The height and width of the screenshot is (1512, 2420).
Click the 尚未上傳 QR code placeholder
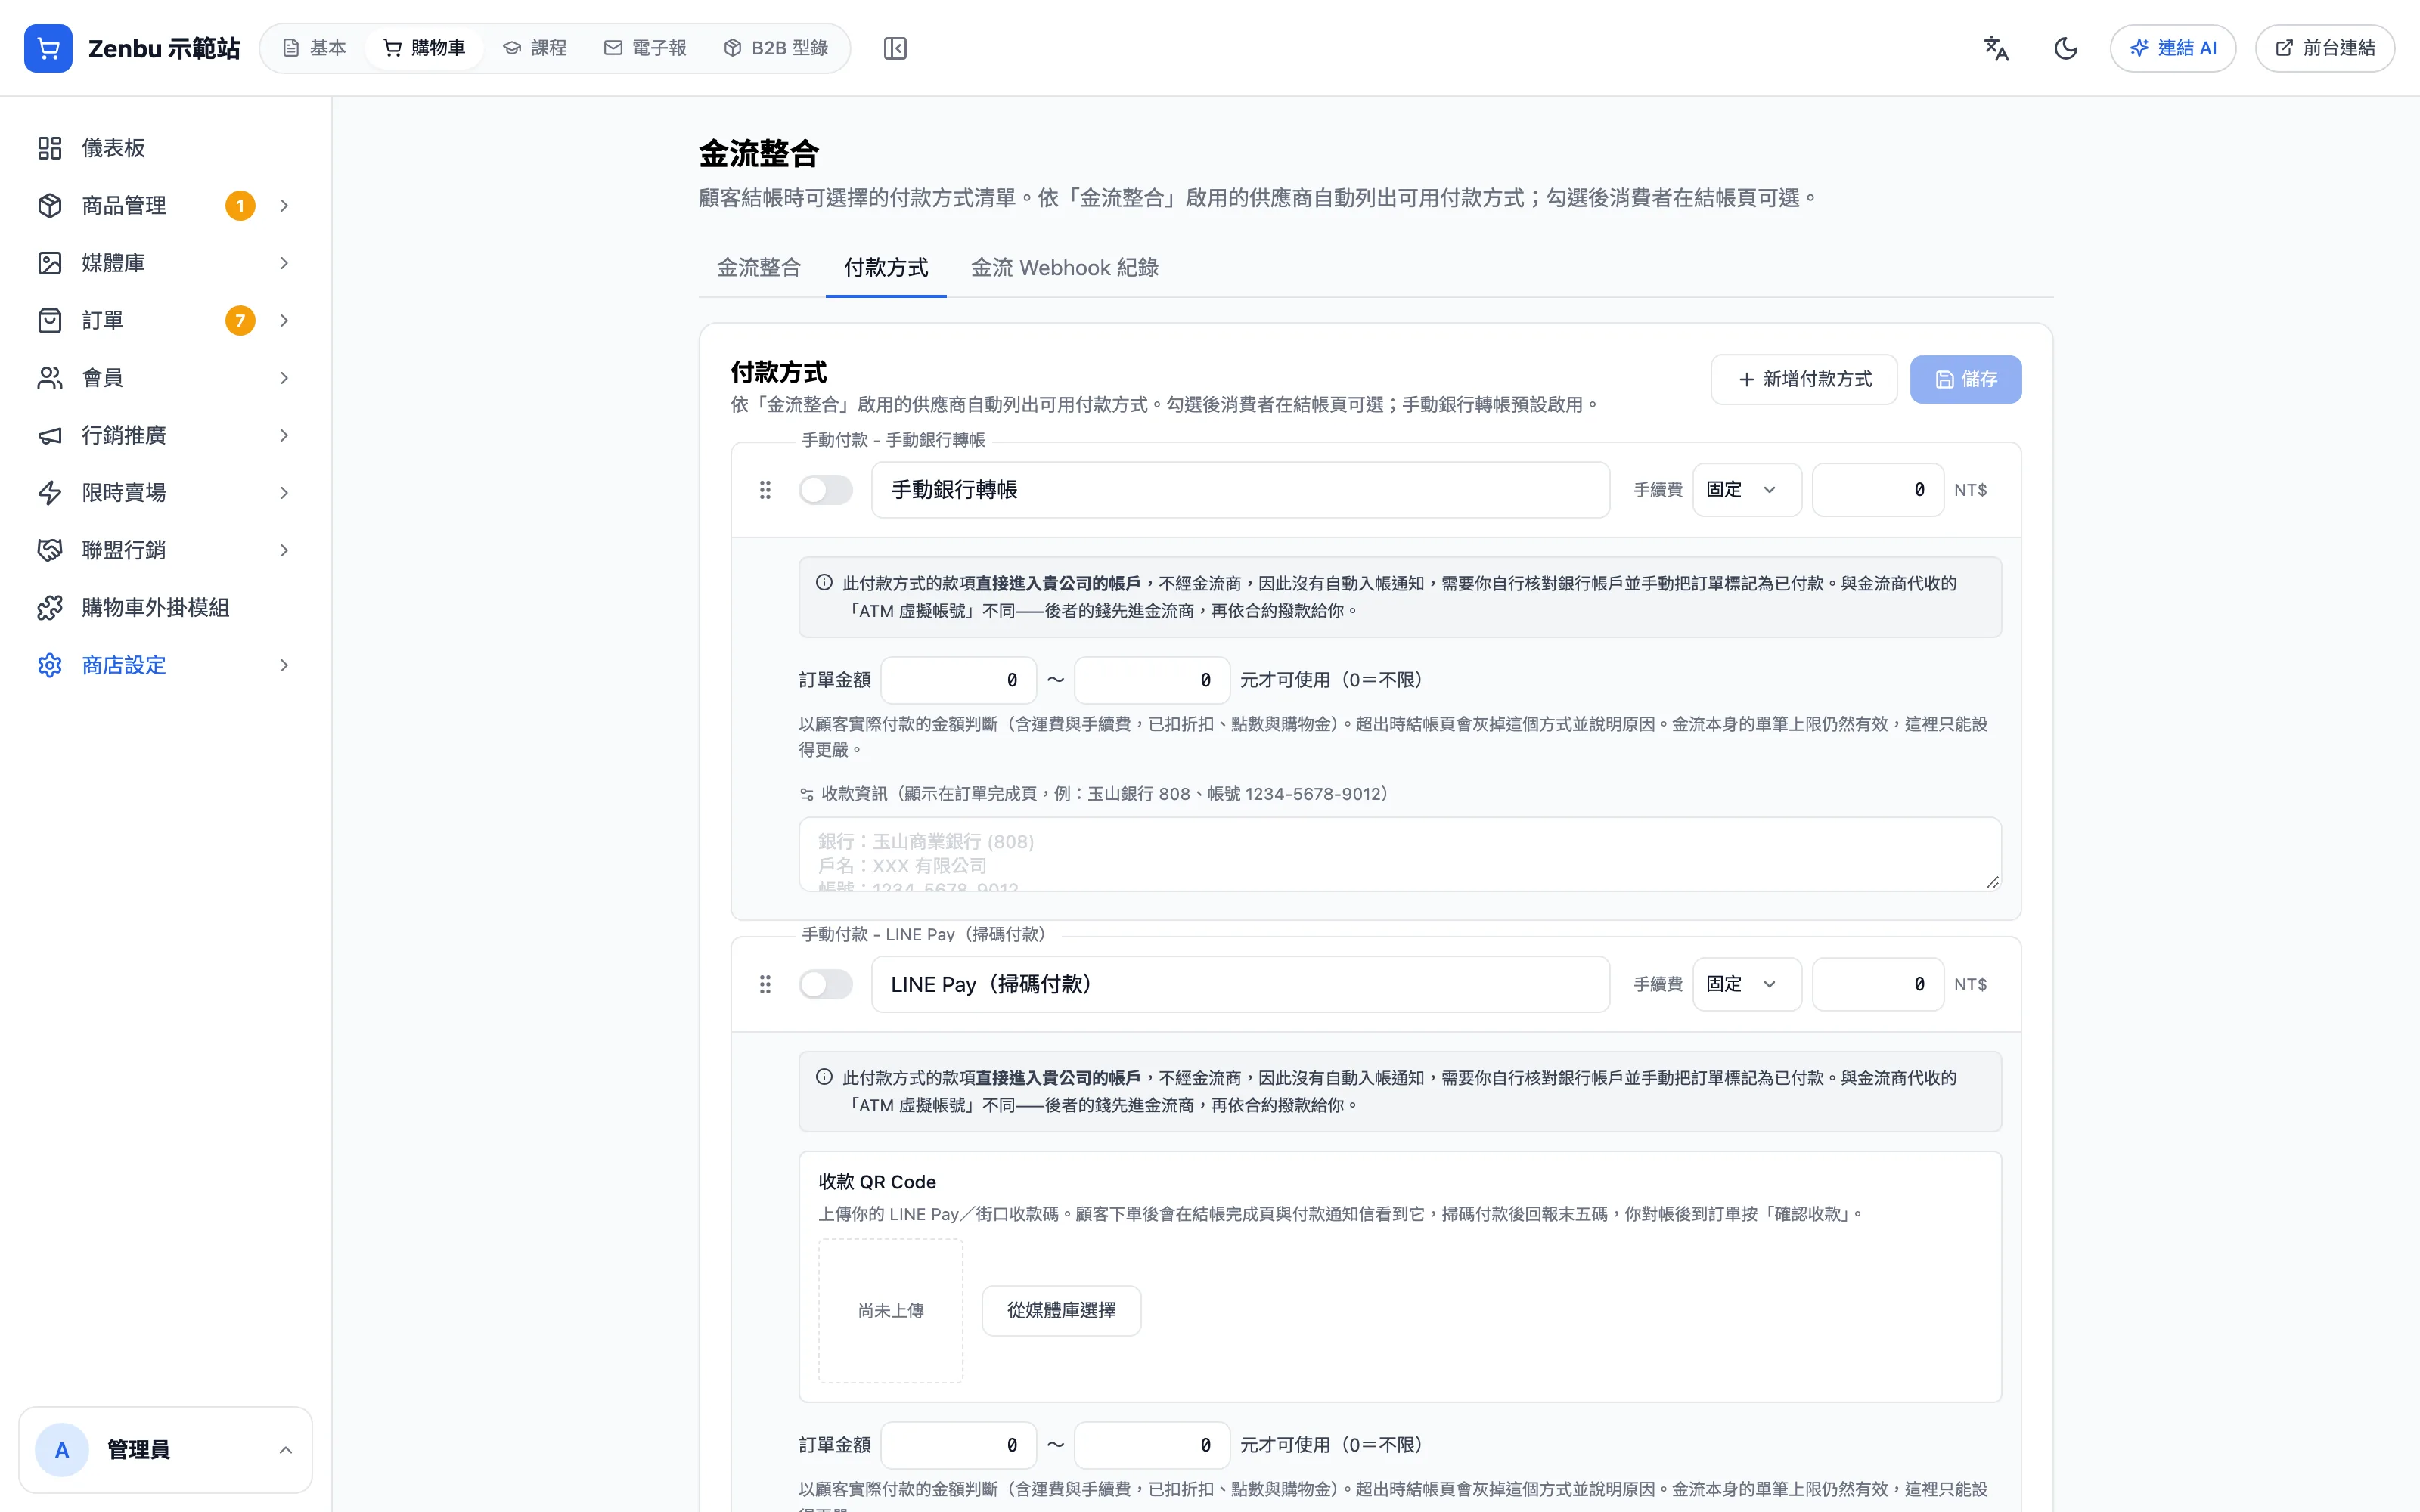[x=890, y=1310]
